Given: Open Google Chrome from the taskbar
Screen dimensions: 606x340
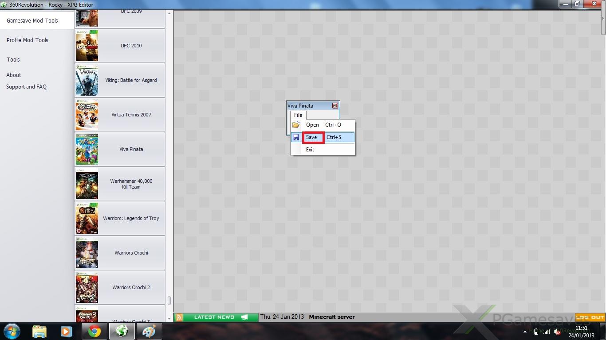Looking at the screenshot, I should 94,331.
